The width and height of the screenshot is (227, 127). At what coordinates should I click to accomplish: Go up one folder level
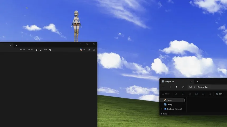tap(177, 87)
